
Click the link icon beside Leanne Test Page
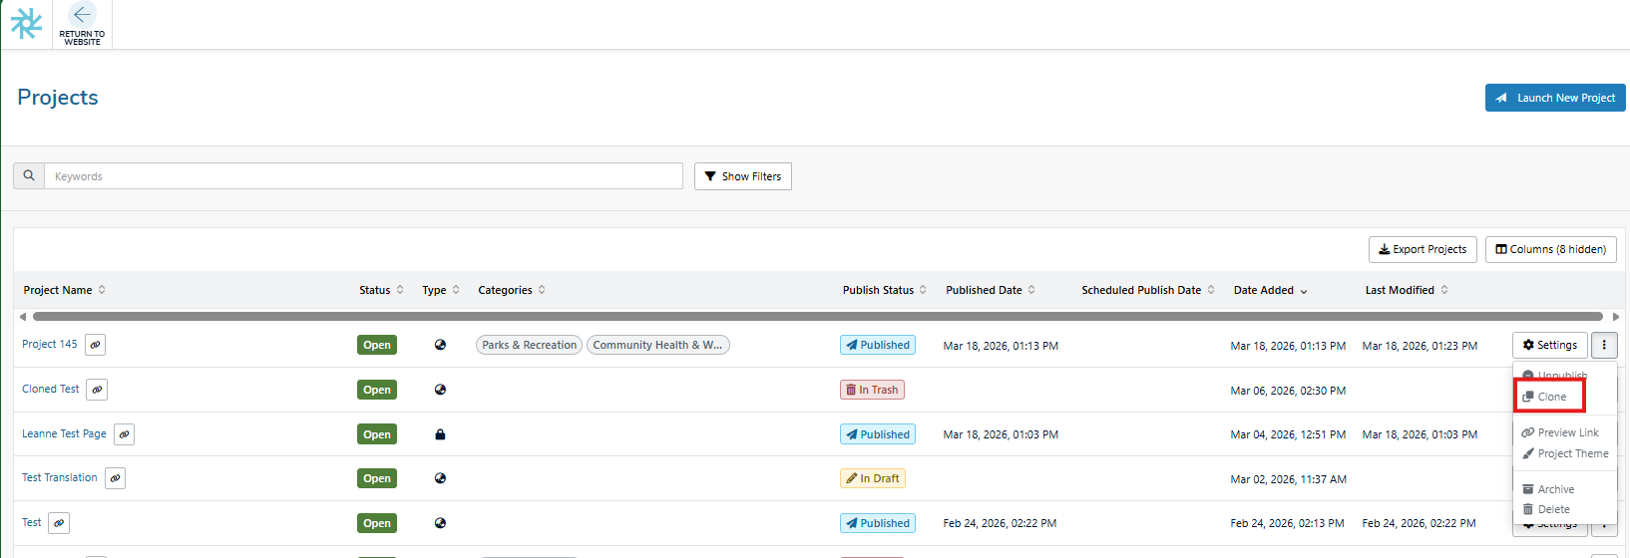pos(124,434)
